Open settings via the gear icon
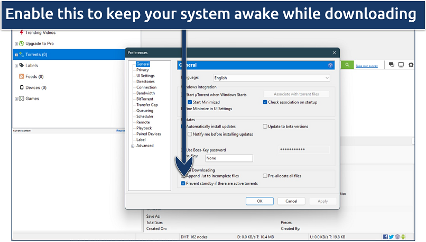The image size is (426, 242). (411, 65)
